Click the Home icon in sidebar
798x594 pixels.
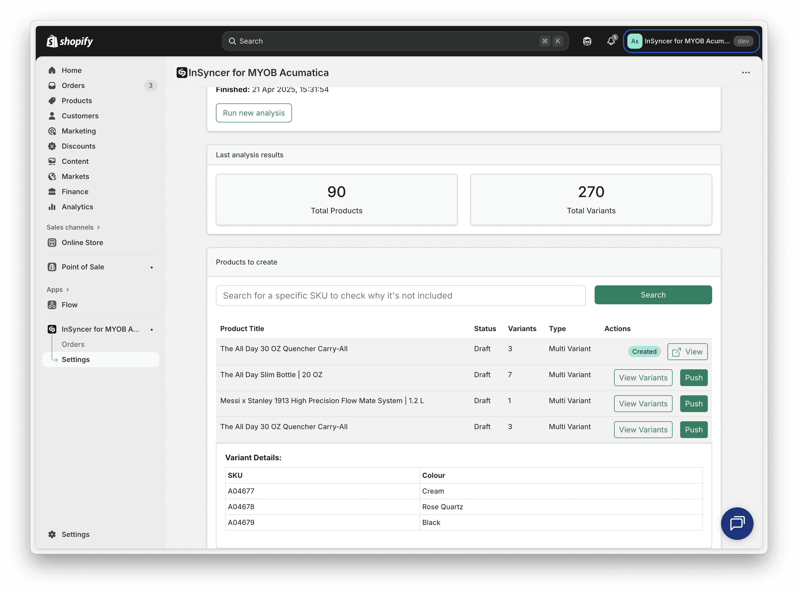[52, 70]
